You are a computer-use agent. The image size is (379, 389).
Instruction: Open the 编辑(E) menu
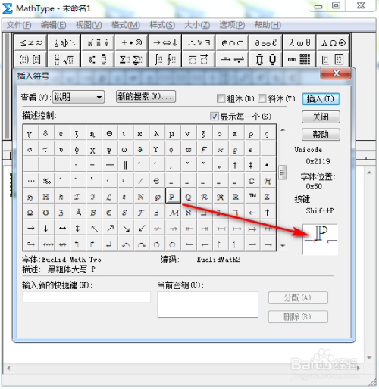click(54, 25)
